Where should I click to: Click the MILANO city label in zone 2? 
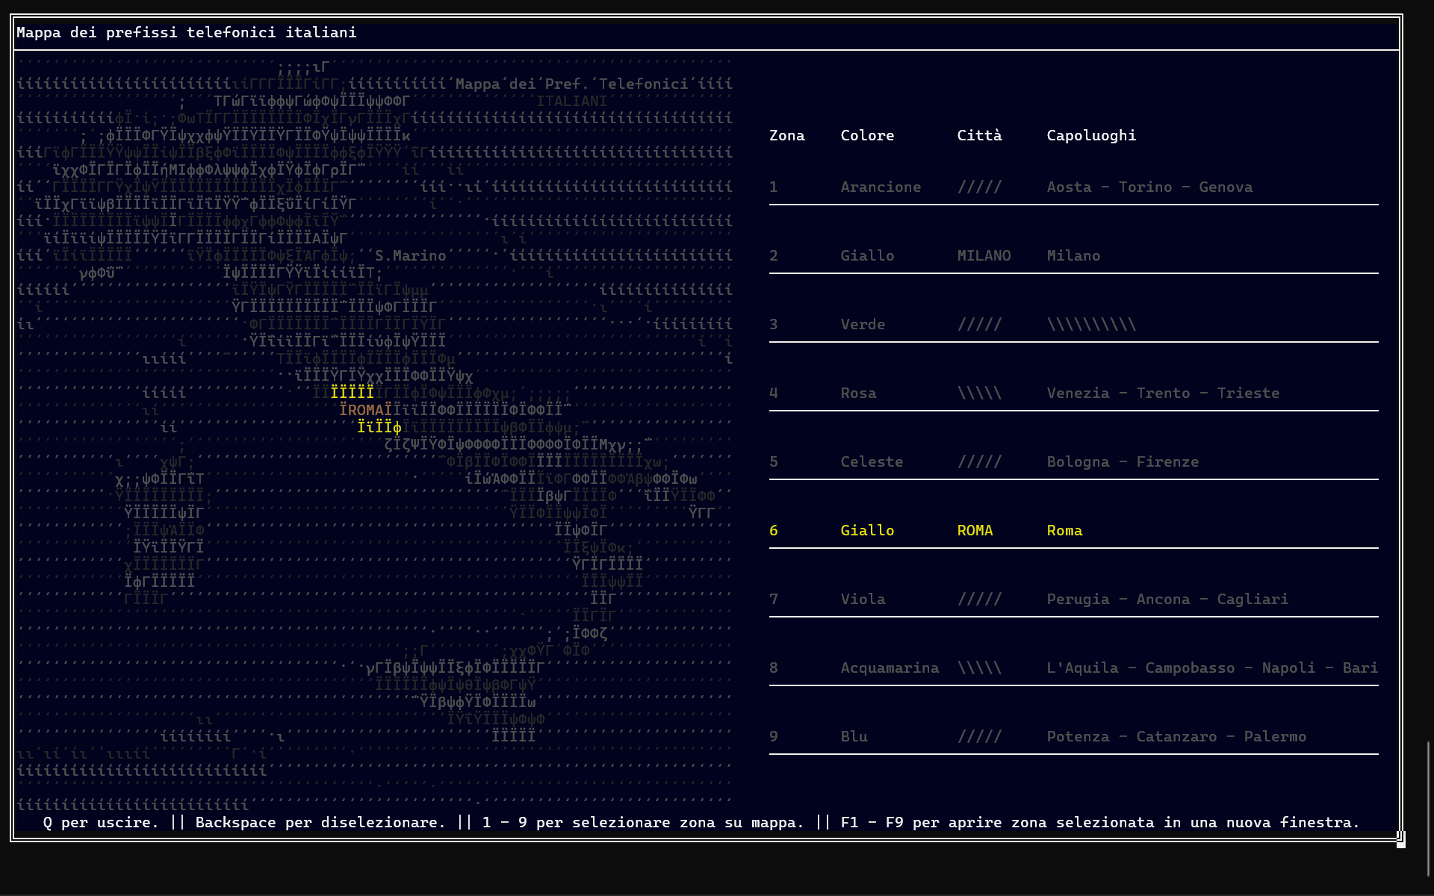coord(984,256)
